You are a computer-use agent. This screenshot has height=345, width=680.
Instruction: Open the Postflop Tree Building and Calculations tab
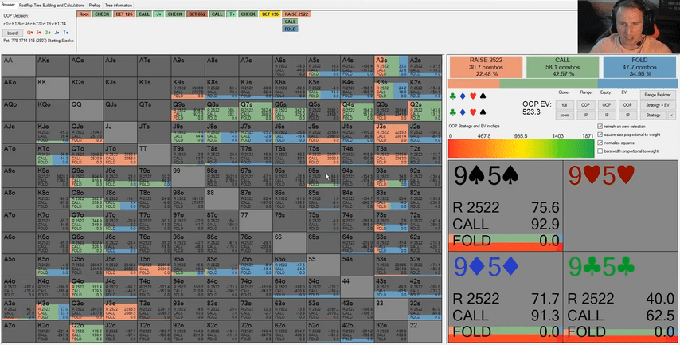click(52, 5)
